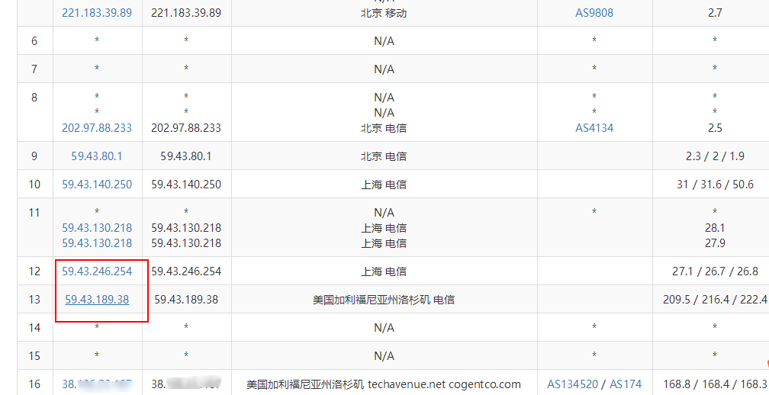Viewport: 769px width, 395px height.
Task: Click the AS134520 link
Action: (573, 384)
